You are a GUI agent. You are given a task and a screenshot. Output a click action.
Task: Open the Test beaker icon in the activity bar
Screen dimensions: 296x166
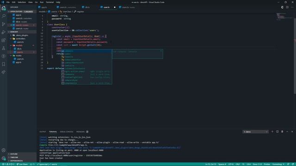[4, 48]
